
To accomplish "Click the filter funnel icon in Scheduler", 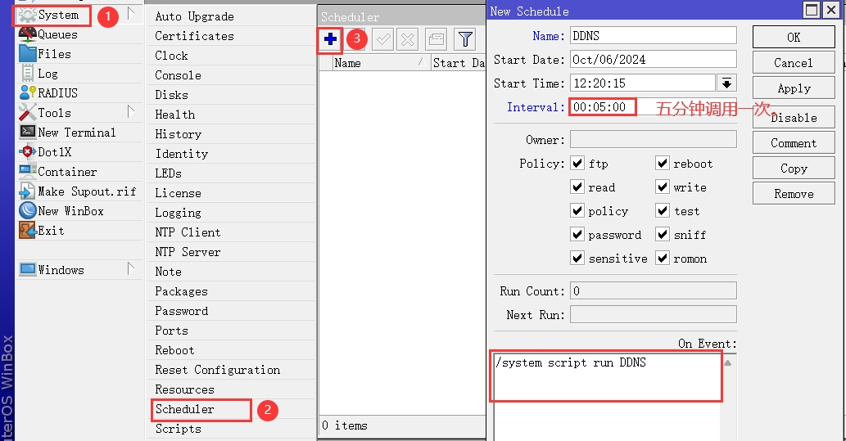I will 465,39.
